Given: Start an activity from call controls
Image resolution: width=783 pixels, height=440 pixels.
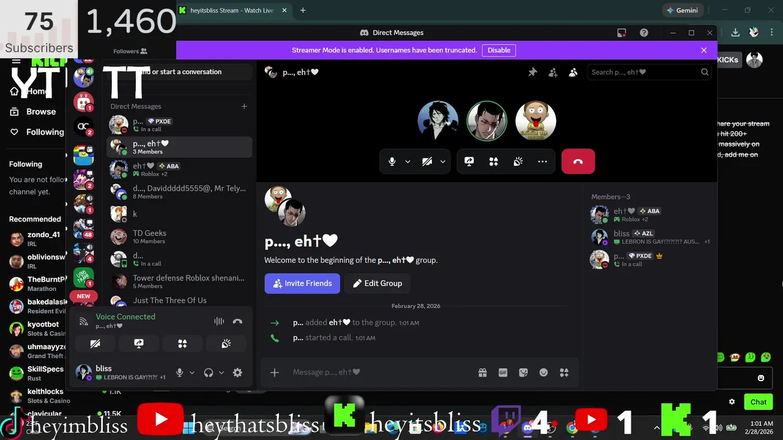Looking at the screenshot, I should tap(494, 161).
